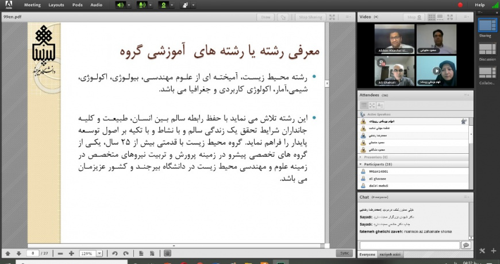Click the raise hand status icon

coord(185,5)
